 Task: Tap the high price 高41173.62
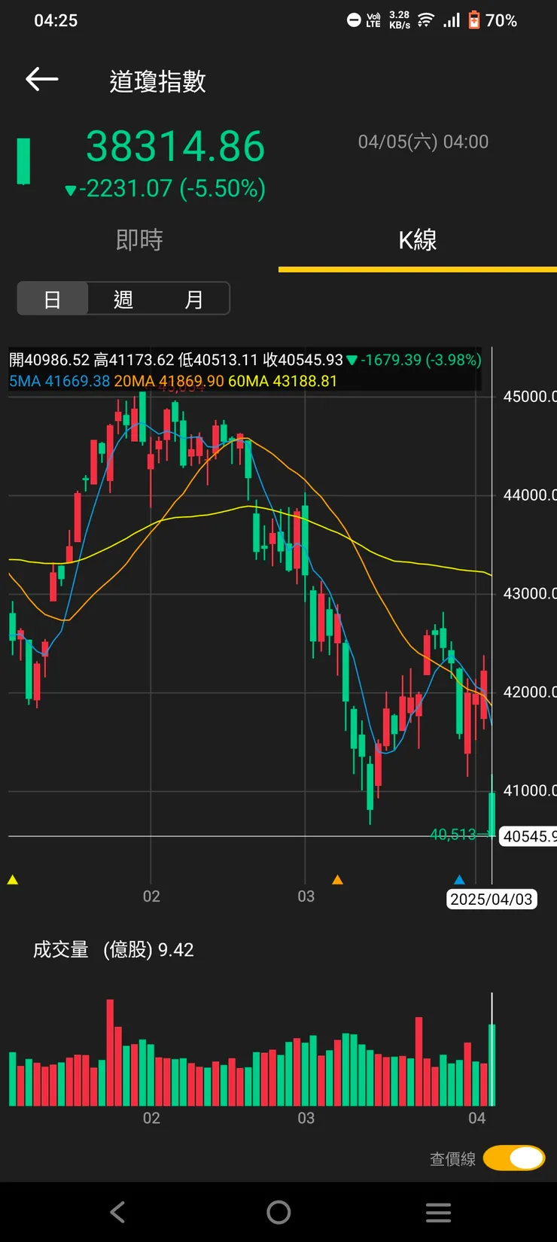coord(134,360)
